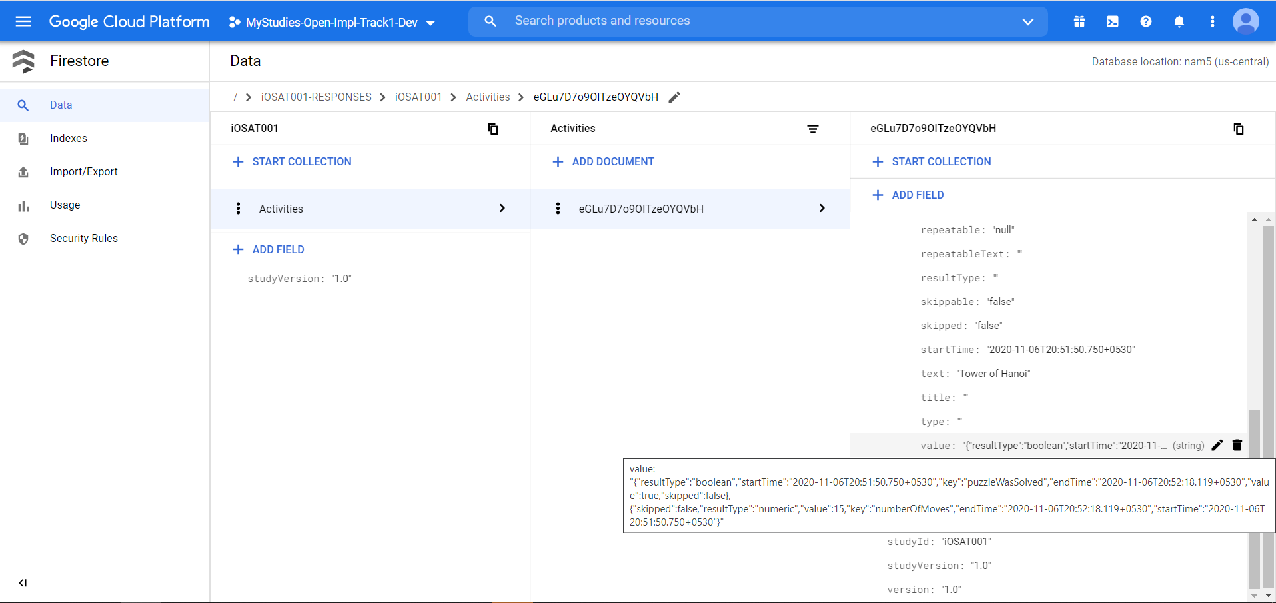Click the Indexes sidebar icon
1276x603 pixels.
click(x=23, y=139)
